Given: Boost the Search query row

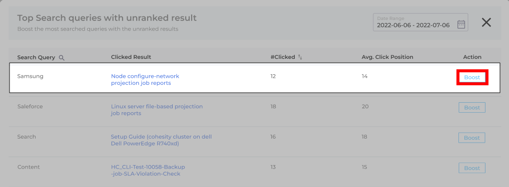Looking at the screenshot, I should (472, 138).
